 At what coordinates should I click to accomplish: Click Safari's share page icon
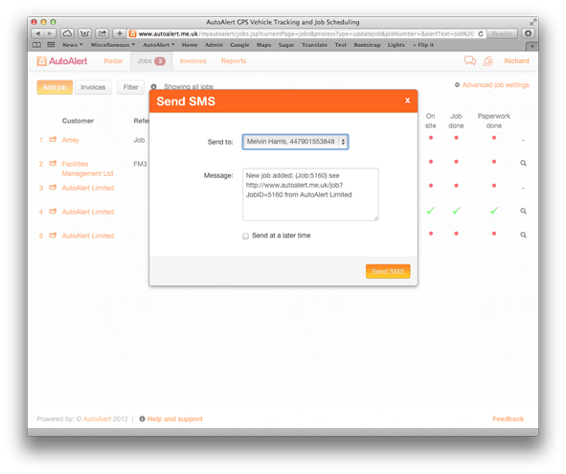(102, 34)
